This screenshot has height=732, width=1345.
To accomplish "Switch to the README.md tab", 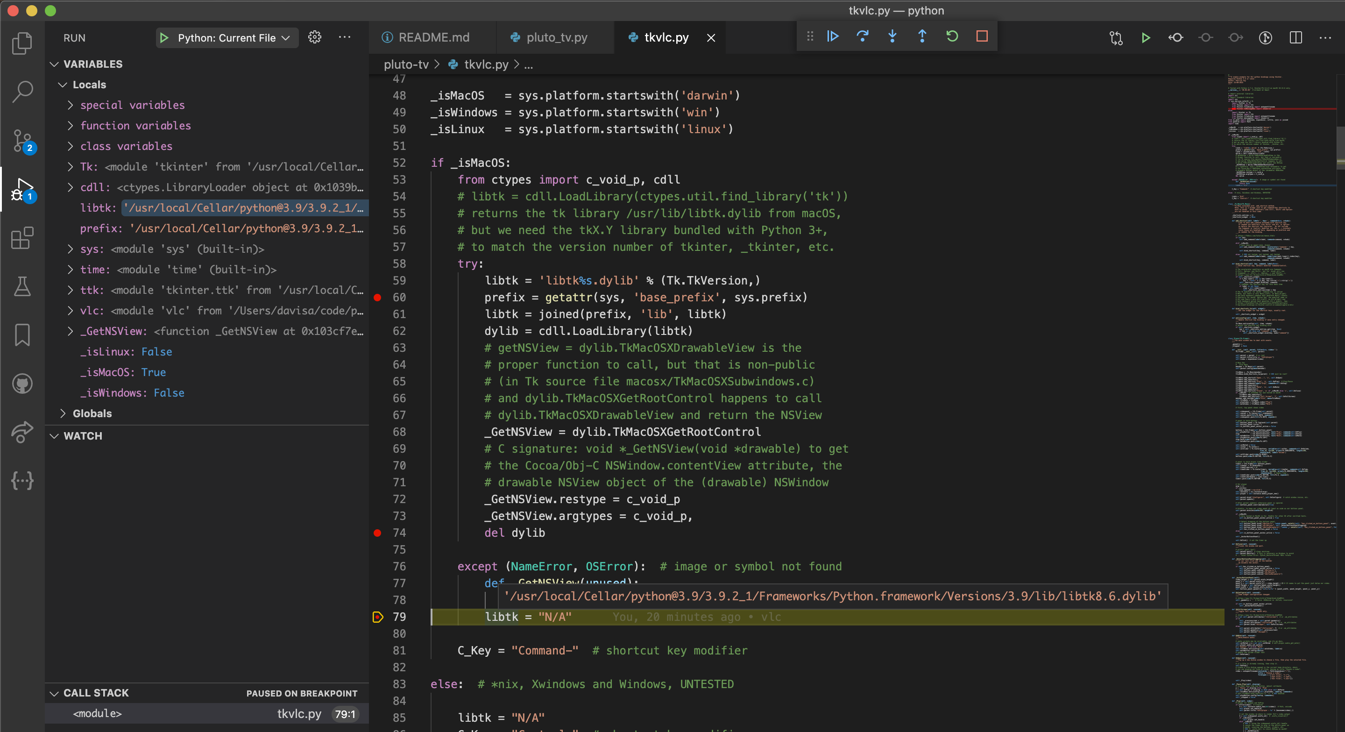I will pyautogui.click(x=433, y=37).
